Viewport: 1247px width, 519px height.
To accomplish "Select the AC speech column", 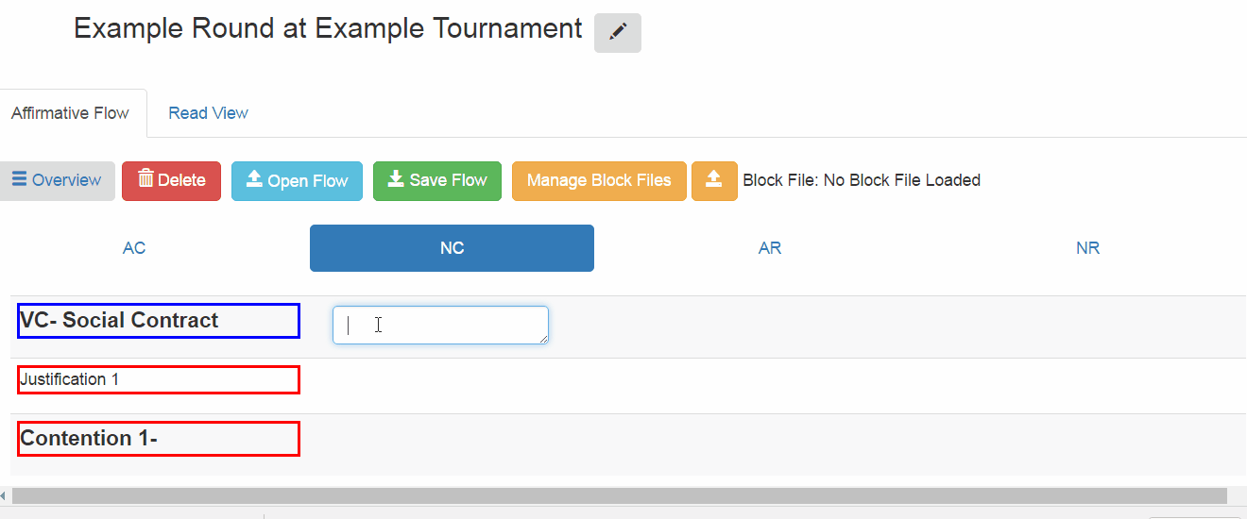I will pos(134,248).
